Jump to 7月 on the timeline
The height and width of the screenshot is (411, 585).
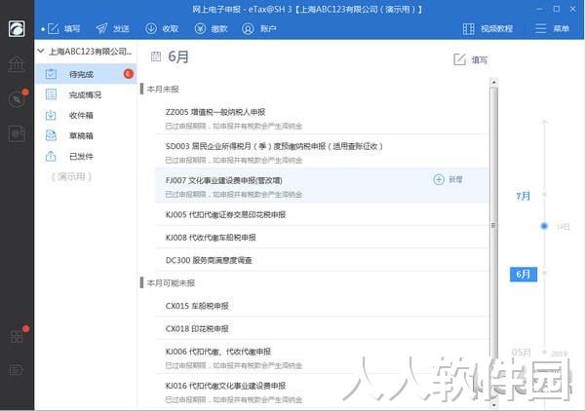[x=523, y=196]
